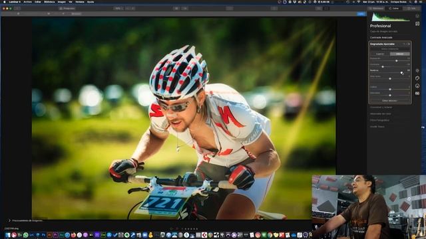Image resolution: width=426 pixels, height=239 pixels.
Task: Click the quick preview eye icon in toolbar
Action: (176, 9)
